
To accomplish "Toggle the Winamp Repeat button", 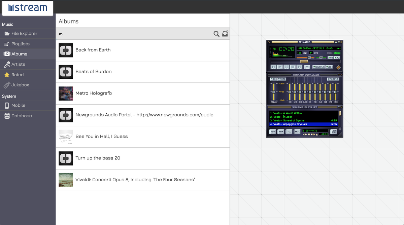I will [329, 67].
